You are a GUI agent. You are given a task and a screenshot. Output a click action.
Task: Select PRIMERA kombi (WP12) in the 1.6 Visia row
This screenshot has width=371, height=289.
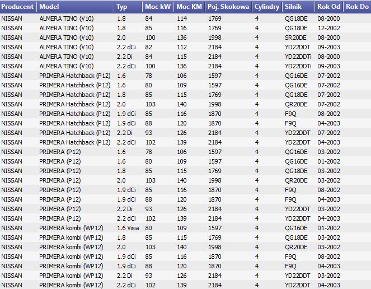(71, 228)
